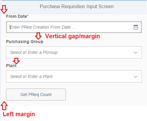147x121 pixels.
Task: Click the Get PReq Count button
Action: [x=36, y=95]
